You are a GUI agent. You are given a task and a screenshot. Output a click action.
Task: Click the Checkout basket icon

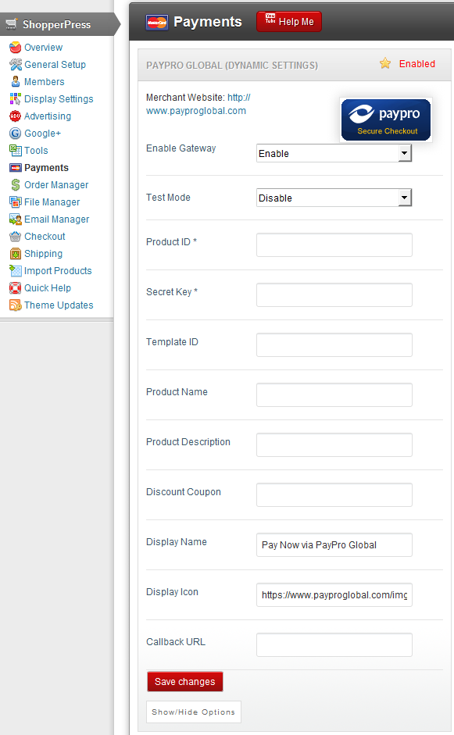(16, 237)
